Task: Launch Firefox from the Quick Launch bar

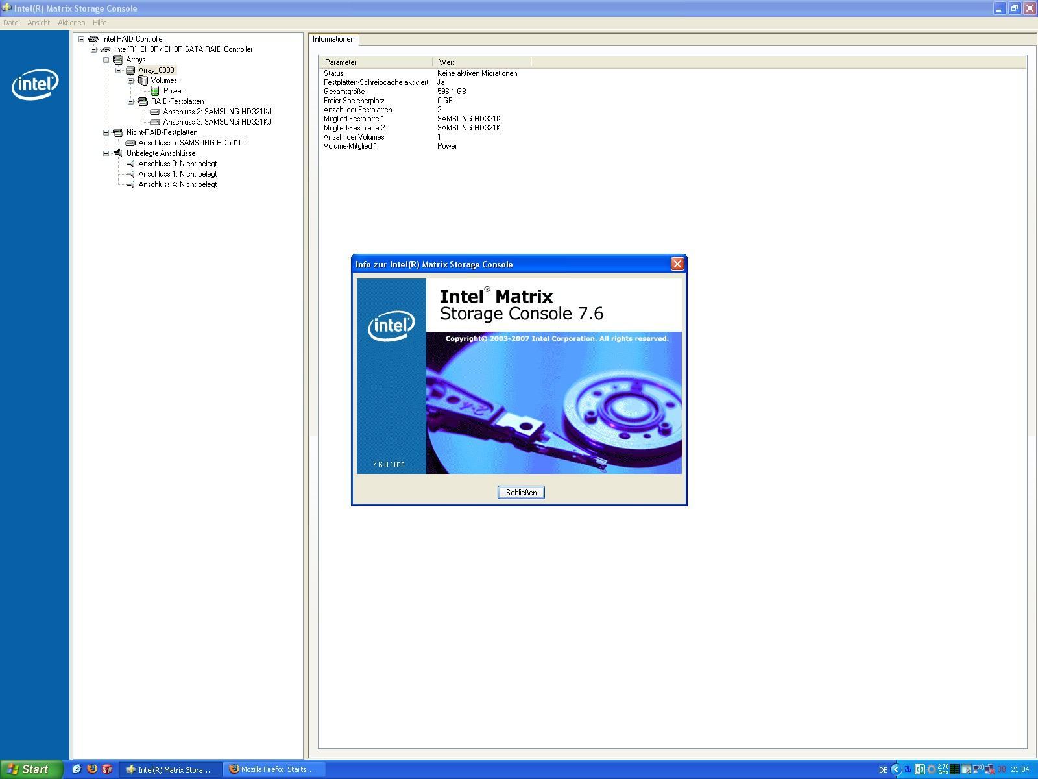Action: coord(92,769)
